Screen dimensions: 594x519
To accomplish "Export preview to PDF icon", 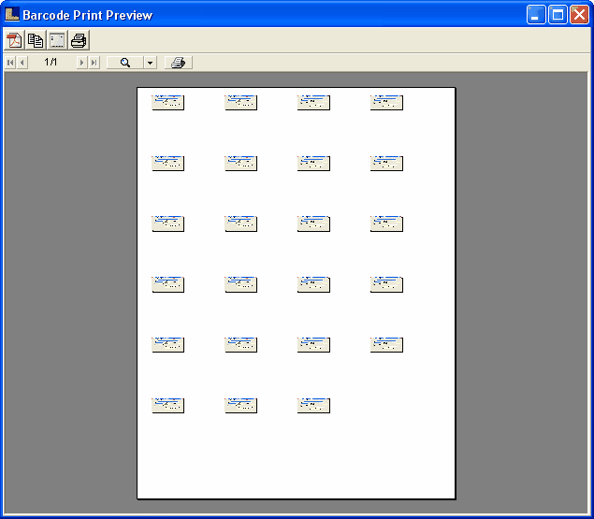I will pyautogui.click(x=14, y=40).
